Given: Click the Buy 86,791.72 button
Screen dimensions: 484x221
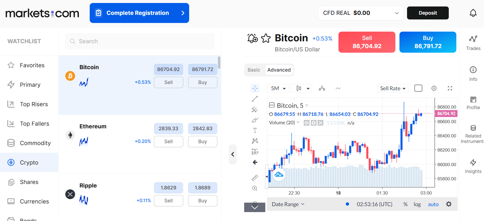Looking at the screenshot, I should 428,42.
